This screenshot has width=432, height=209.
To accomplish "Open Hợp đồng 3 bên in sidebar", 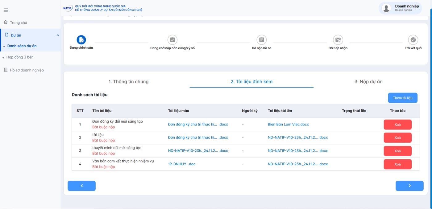I will [20, 57].
